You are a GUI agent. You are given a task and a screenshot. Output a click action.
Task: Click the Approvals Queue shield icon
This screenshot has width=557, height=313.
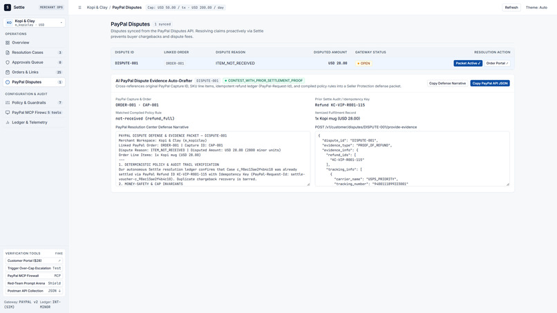[8, 62]
